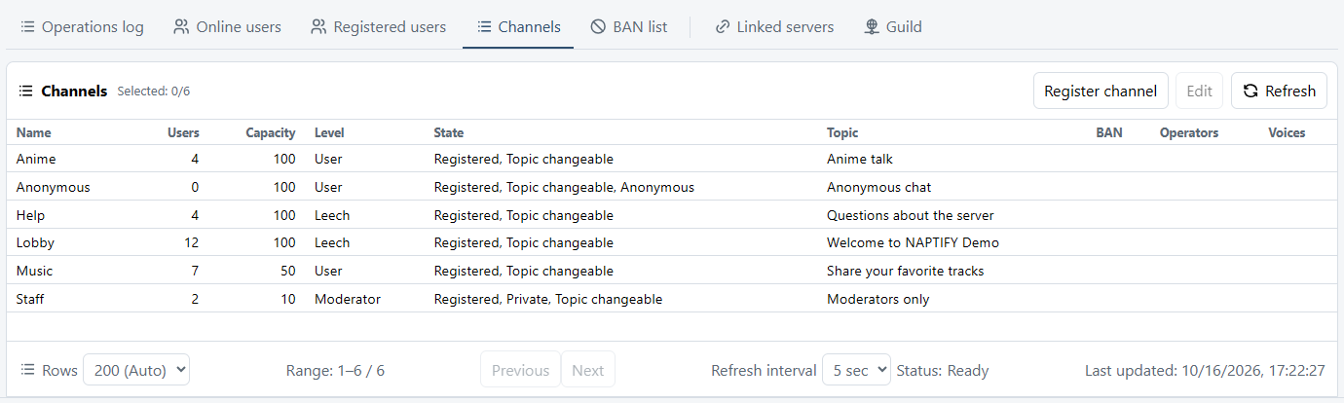Click the Rows list icon in footer
The image size is (1344, 403).
(x=28, y=370)
